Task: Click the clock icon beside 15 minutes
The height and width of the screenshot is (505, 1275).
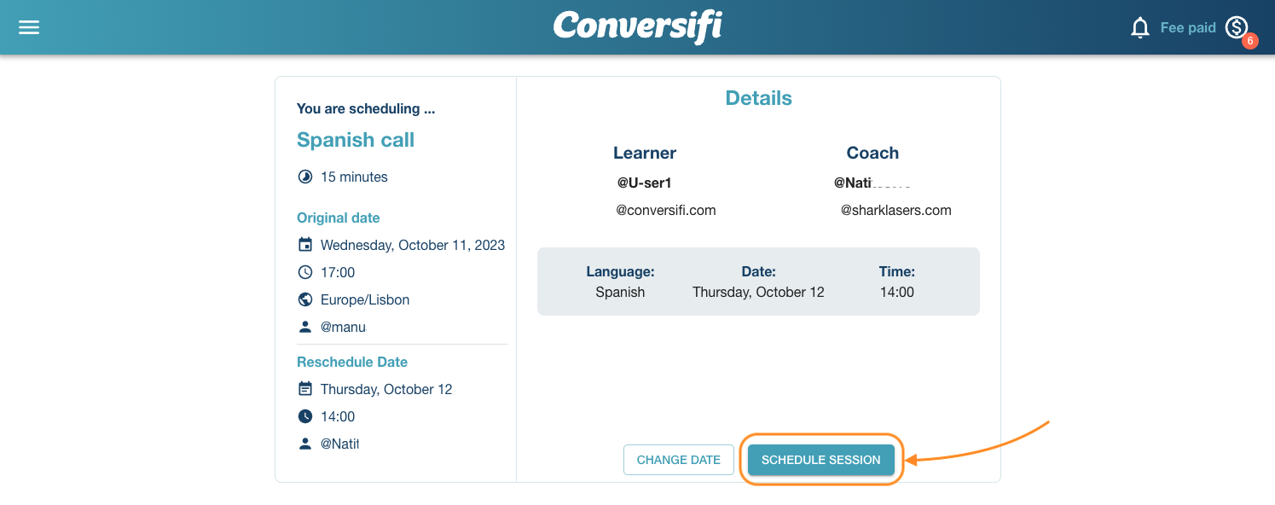Action: (x=305, y=177)
